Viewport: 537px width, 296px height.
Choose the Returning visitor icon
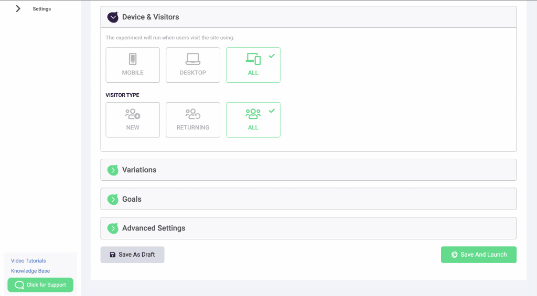point(193,114)
